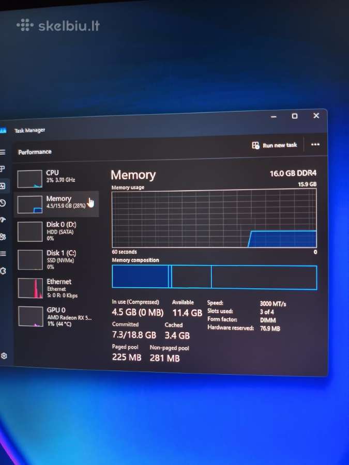Click Hardware reserved 76.9 MB value
This screenshot has height=465, width=349.
point(270,329)
